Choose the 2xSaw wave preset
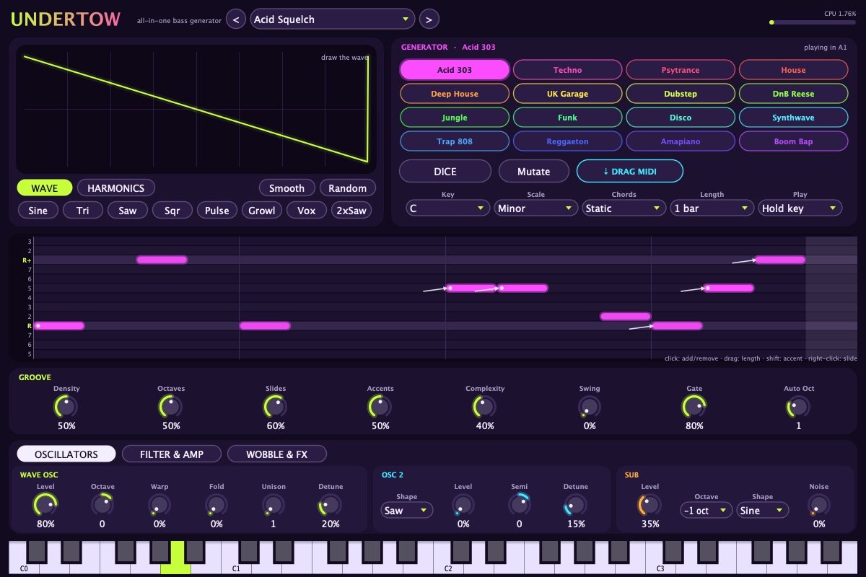Image resolution: width=866 pixels, height=577 pixels. [x=351, y=211]
